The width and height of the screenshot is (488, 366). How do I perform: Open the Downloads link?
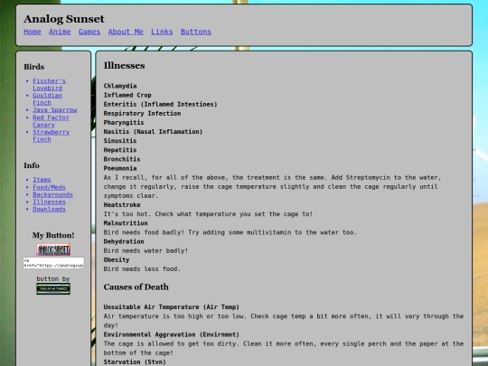point(49,209)
